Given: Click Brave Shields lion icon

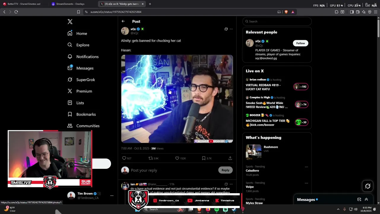Looking at the screenshot, I should [x=286, y=12].
